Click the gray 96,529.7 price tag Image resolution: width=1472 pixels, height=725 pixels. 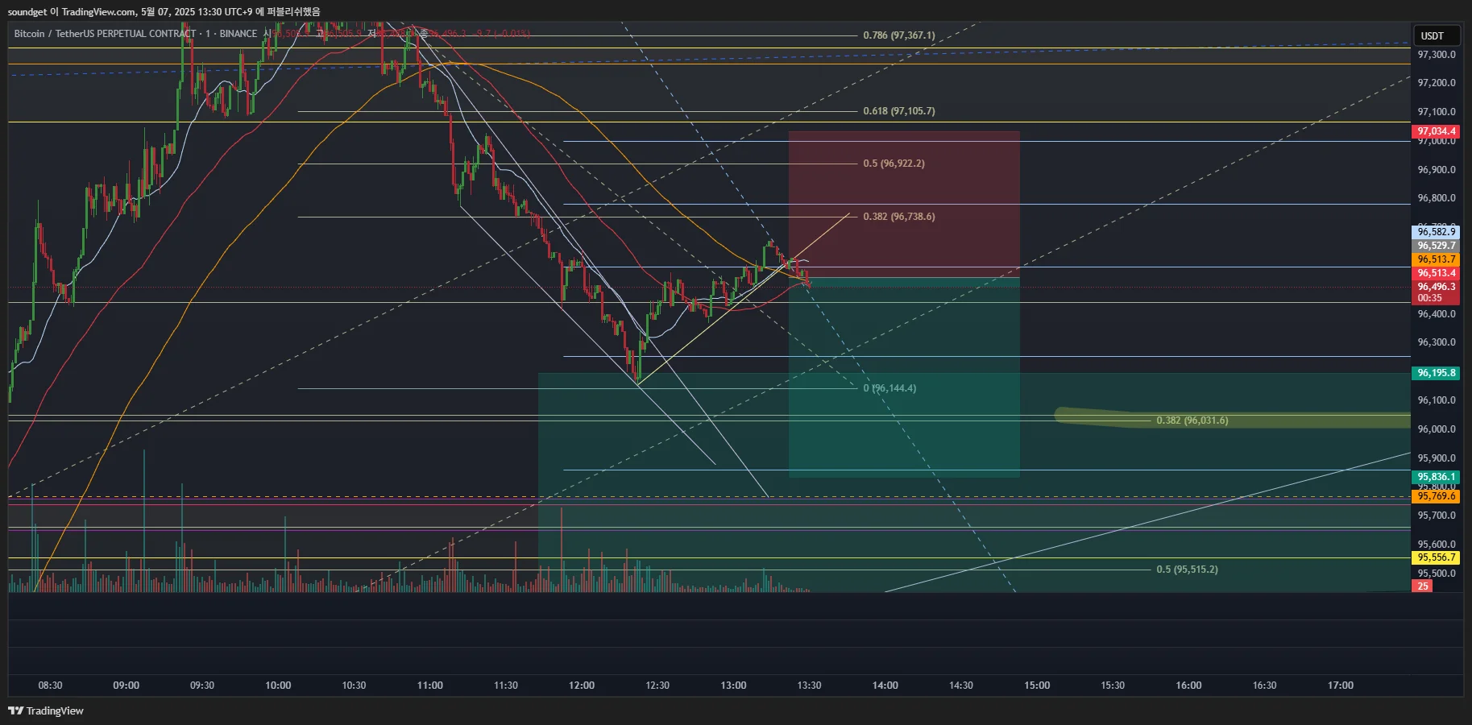[1437, 246]
